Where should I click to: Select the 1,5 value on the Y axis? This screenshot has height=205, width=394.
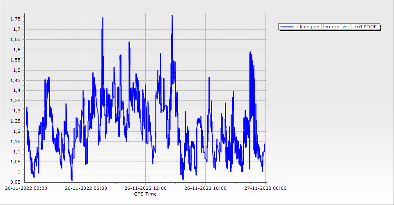coord(18,70)
